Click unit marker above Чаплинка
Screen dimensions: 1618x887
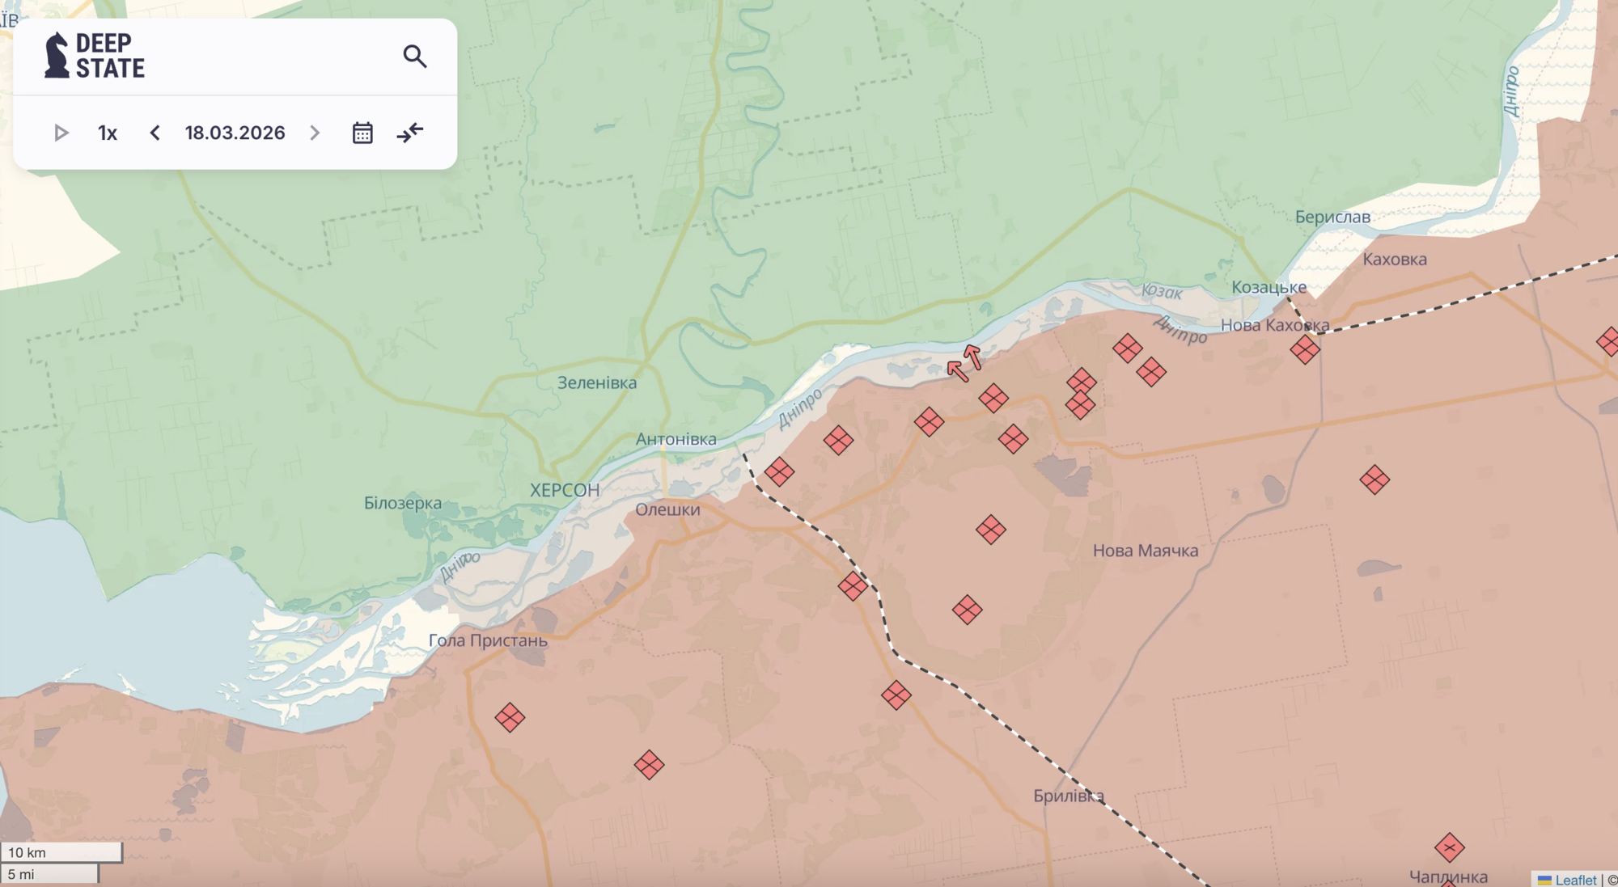point(1449,847)
